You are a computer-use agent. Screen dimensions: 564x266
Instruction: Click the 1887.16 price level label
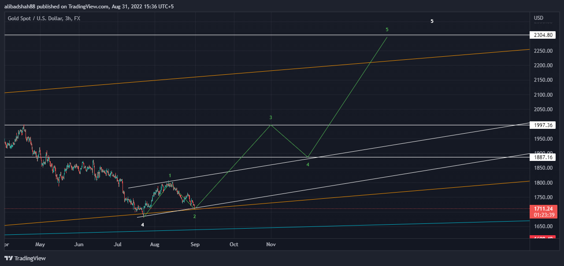point(543,157)
